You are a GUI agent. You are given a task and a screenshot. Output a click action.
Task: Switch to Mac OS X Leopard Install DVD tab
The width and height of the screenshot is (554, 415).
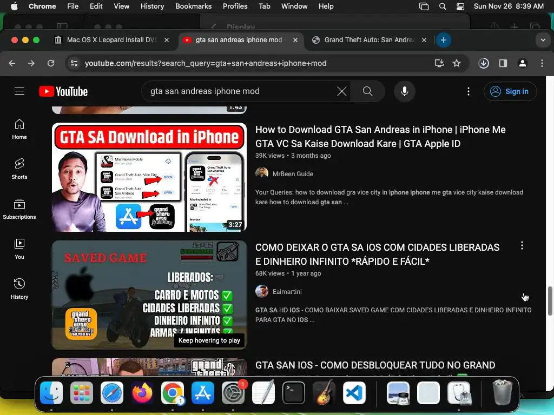tap(111, 40)
